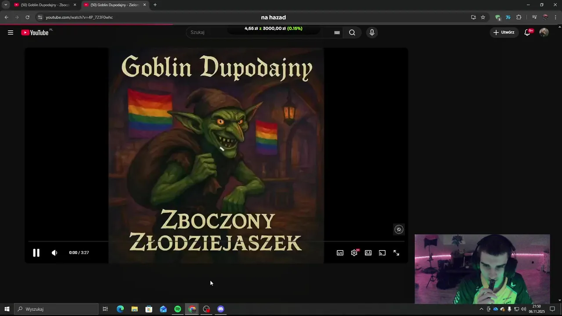
Task: Open a new browser tab
Action: click(155, 5)
